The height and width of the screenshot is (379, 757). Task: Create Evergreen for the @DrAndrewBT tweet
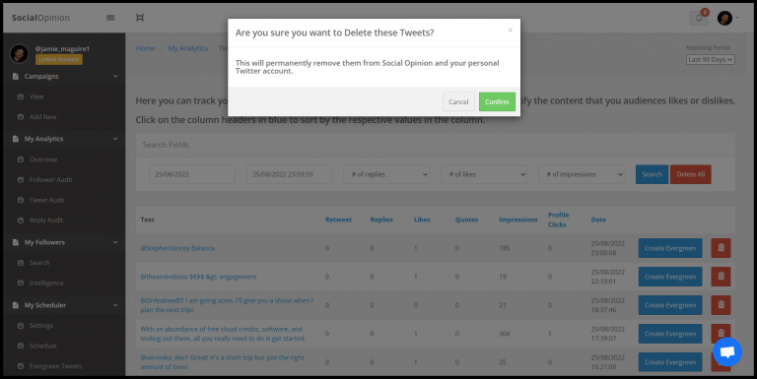[670, 305]
